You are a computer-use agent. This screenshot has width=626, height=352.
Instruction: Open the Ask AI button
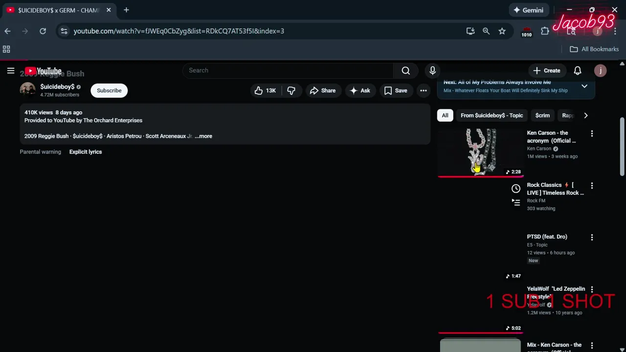(360, 90)
